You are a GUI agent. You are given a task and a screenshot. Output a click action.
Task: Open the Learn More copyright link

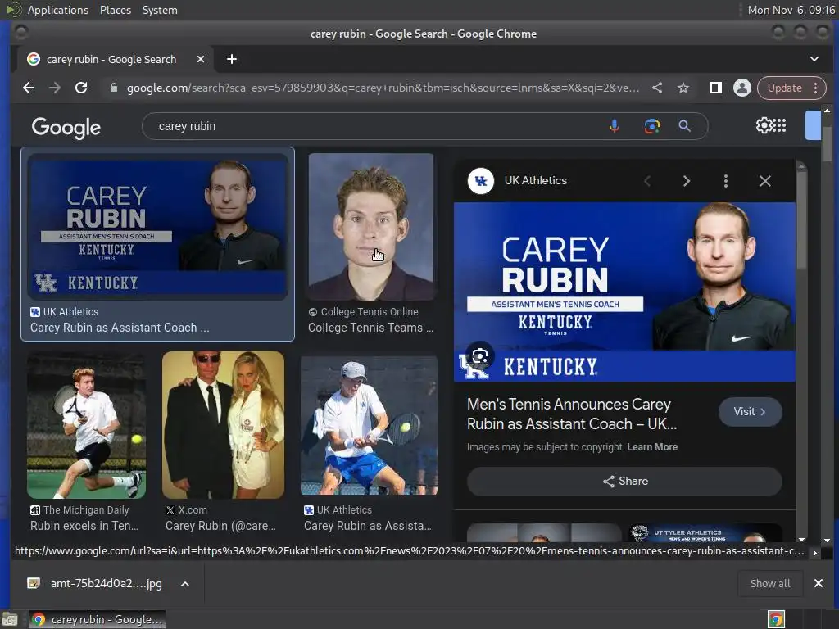click(x=652, y=446)
